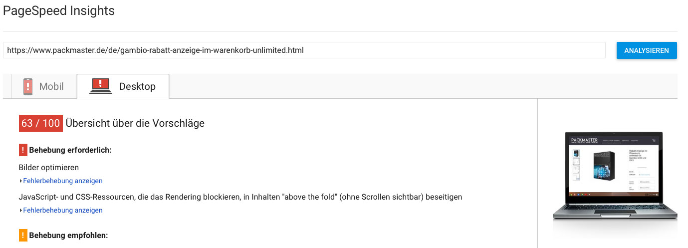Click the red phone icon on Mobil tab
This screenshot has width=688, height=248.
point(27,86)
